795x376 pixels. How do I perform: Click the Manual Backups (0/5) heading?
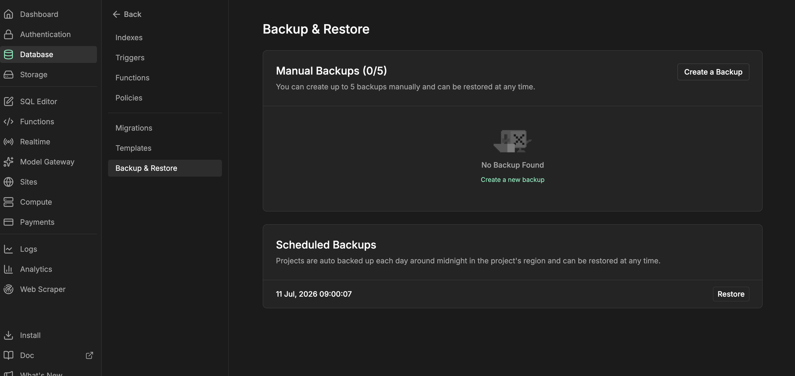coord(331,71)
